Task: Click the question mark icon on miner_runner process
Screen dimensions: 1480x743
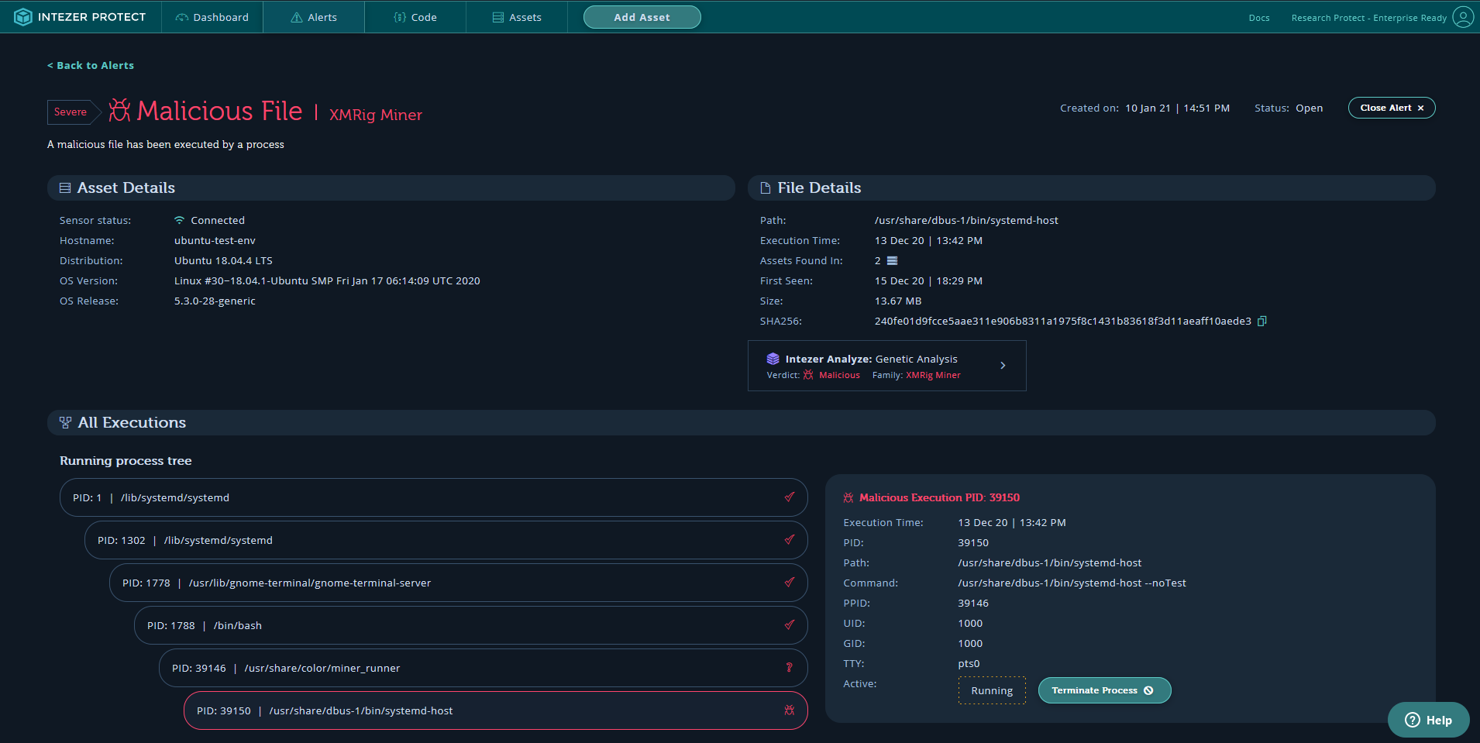Action: pyautogui.click(x=790, y=667)
